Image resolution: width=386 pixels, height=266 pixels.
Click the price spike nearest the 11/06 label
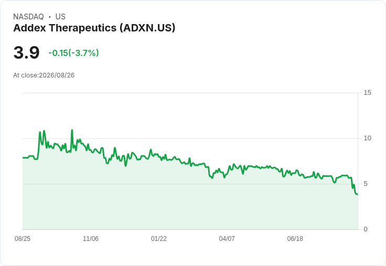point(72,130)
